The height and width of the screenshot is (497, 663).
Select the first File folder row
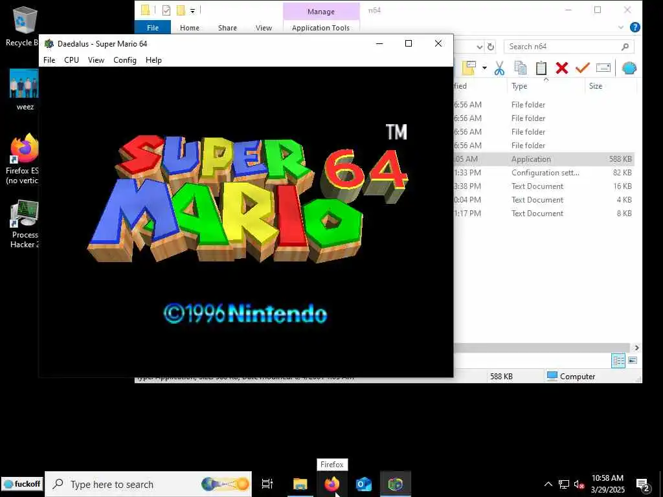(543, 104)
